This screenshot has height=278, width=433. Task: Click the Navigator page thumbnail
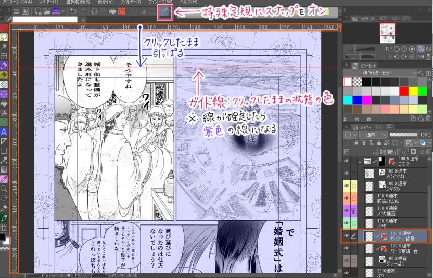[387, 33]
